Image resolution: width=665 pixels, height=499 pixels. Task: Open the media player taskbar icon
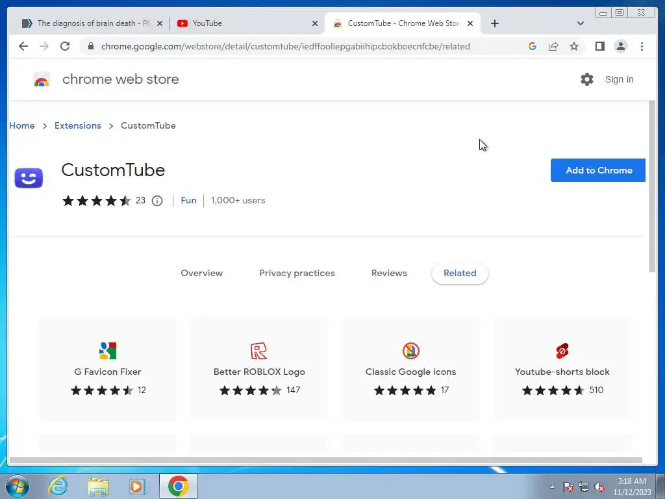pos(138,486)
